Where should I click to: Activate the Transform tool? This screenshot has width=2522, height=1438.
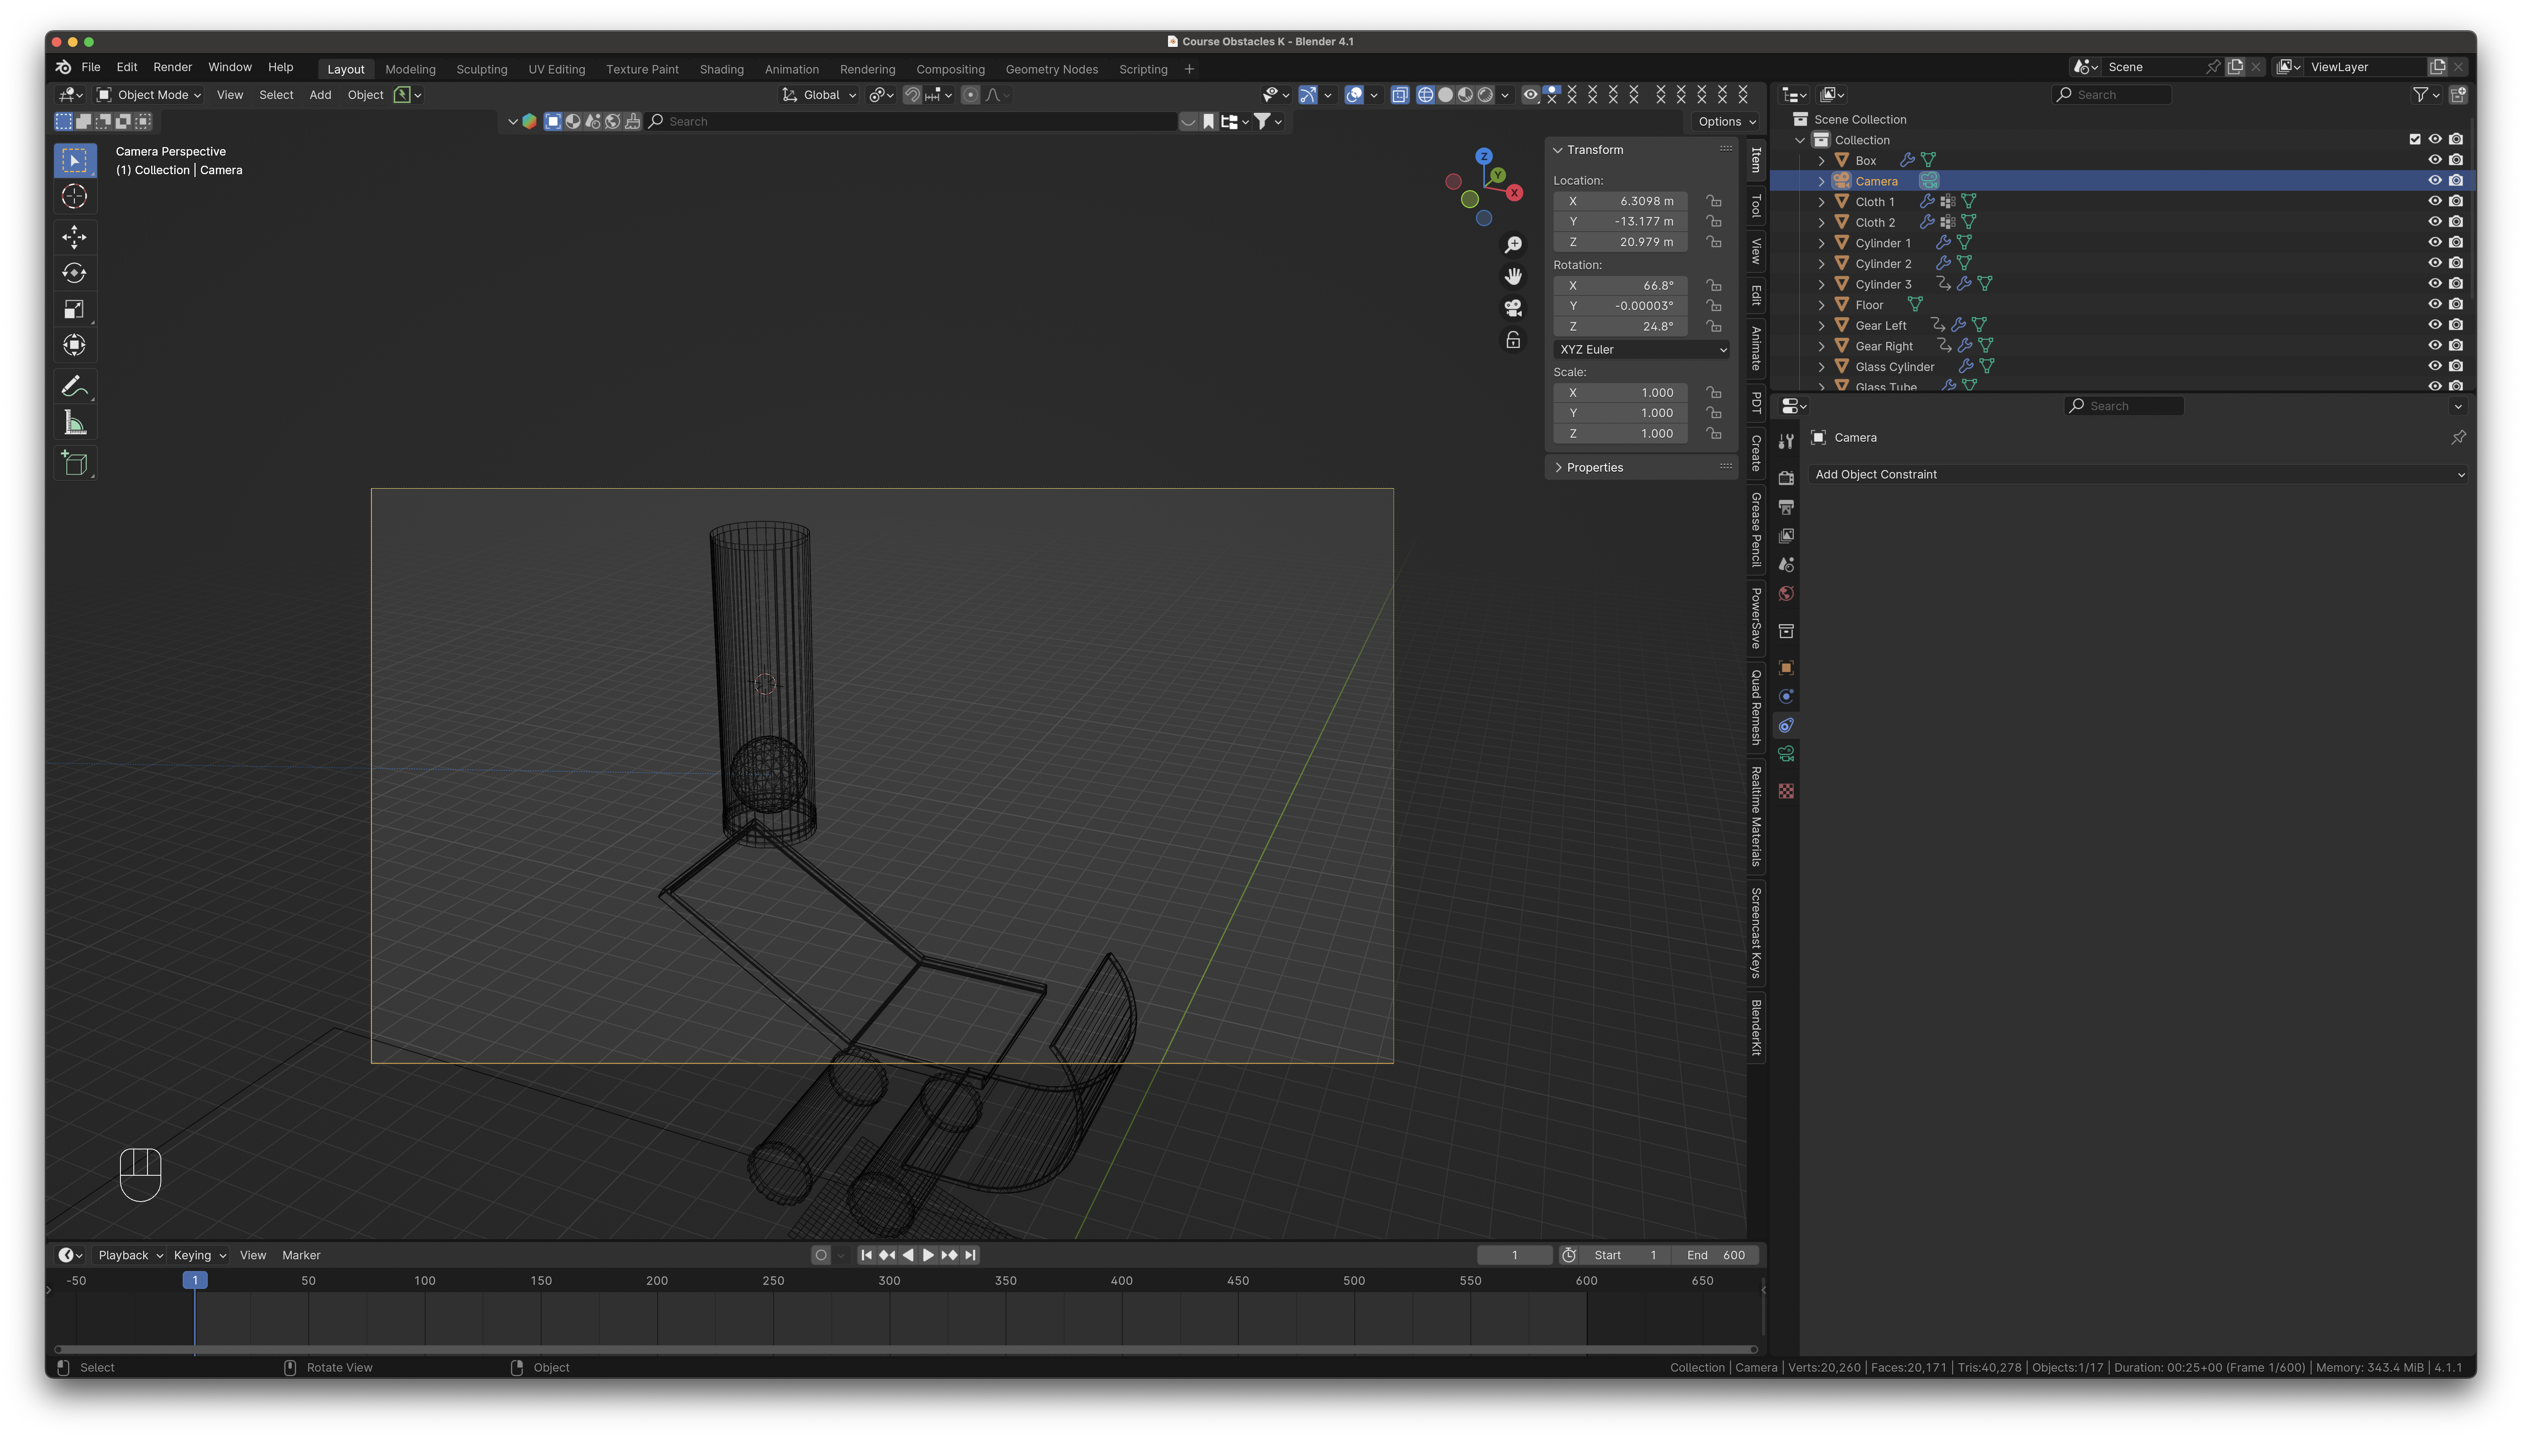(x=74, y=346)
